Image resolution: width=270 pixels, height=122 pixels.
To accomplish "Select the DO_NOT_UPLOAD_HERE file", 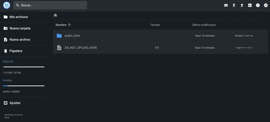I will tap(161, 48).
